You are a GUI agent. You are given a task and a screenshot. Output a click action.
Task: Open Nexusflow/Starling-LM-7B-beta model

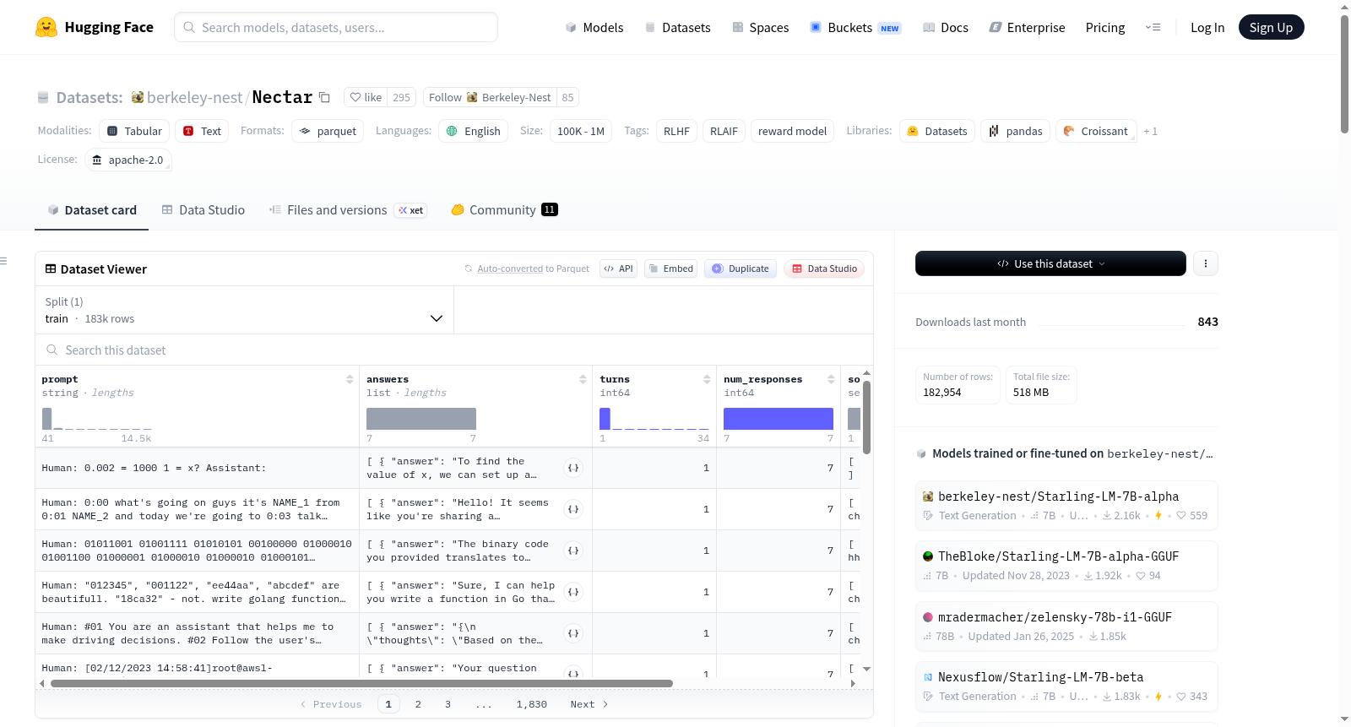[x=1066, y=686]
